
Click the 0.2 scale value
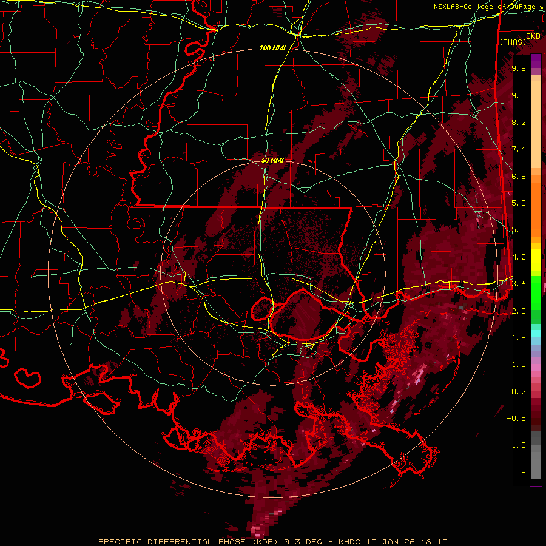pyautogui.click(x=519, y=392)
